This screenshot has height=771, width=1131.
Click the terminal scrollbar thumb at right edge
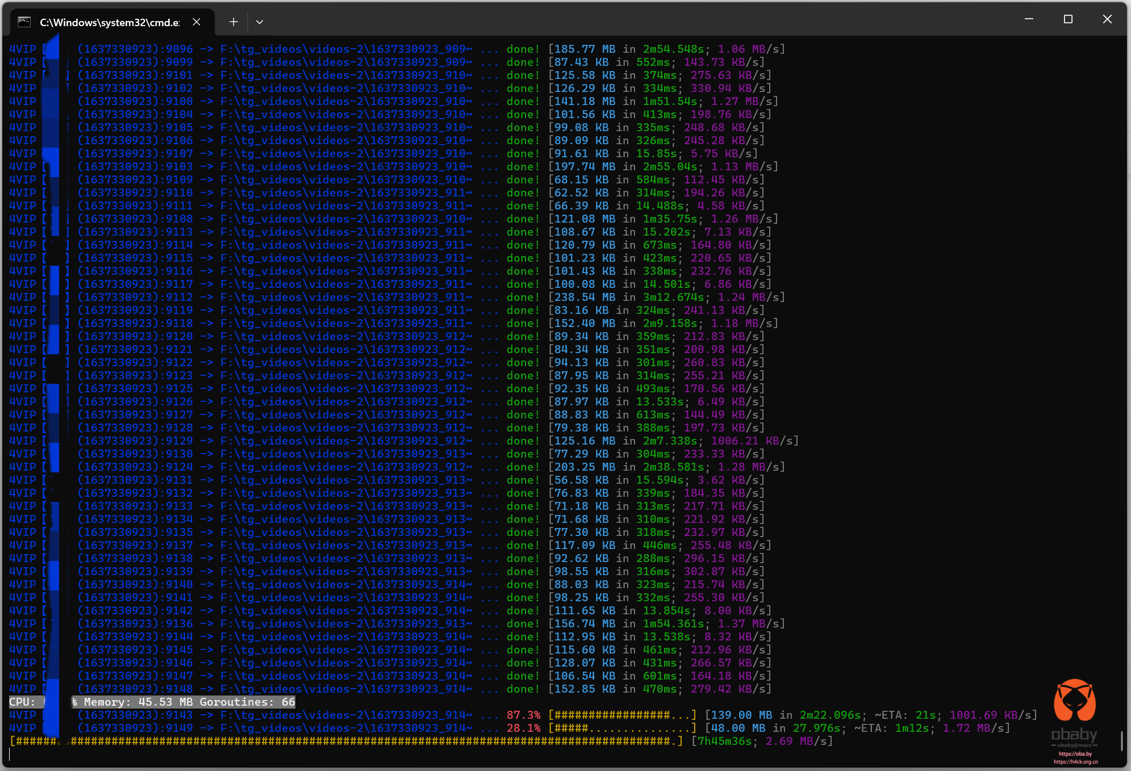point(1121,741)
